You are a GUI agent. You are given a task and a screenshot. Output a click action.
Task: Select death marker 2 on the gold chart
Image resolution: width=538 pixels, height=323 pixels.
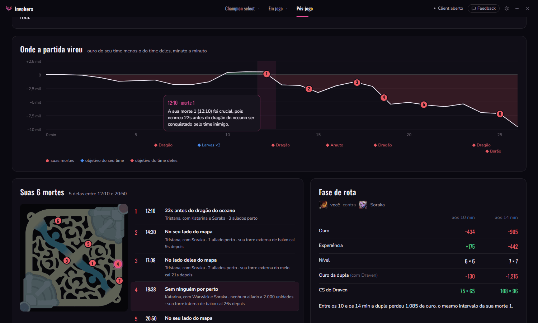point(309,89)
